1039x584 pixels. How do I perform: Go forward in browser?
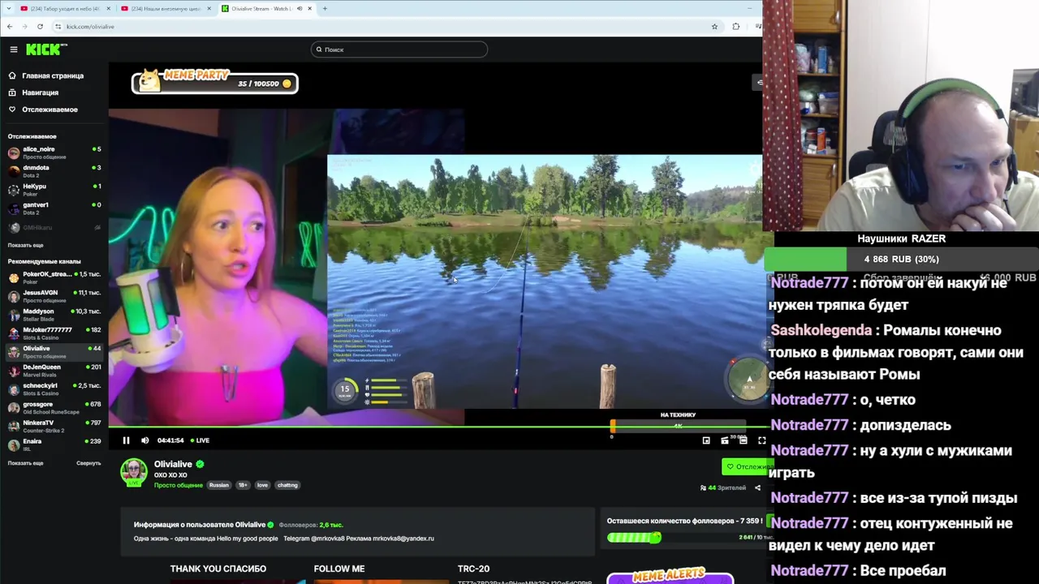click(24, 27)
